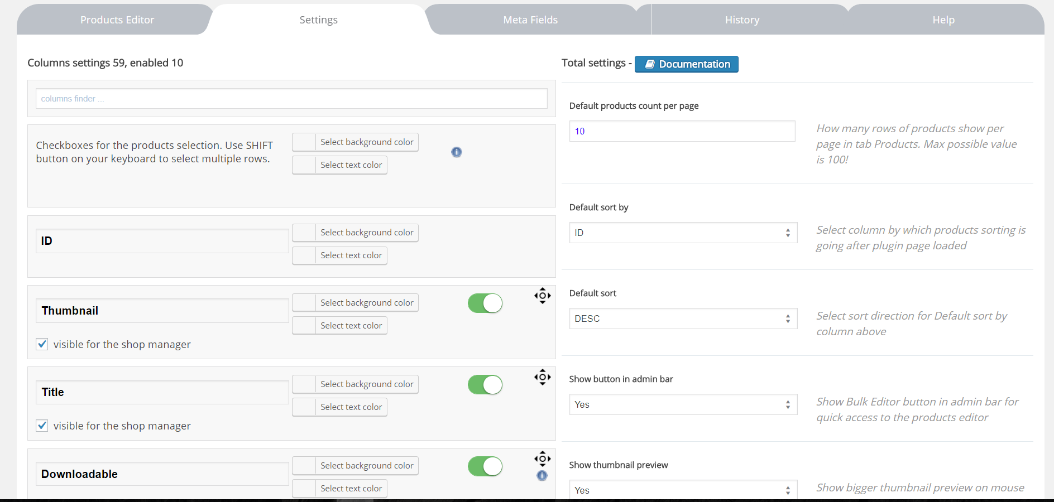
Task: Toggle the Downloadable column switch
Action: [485, 466]
